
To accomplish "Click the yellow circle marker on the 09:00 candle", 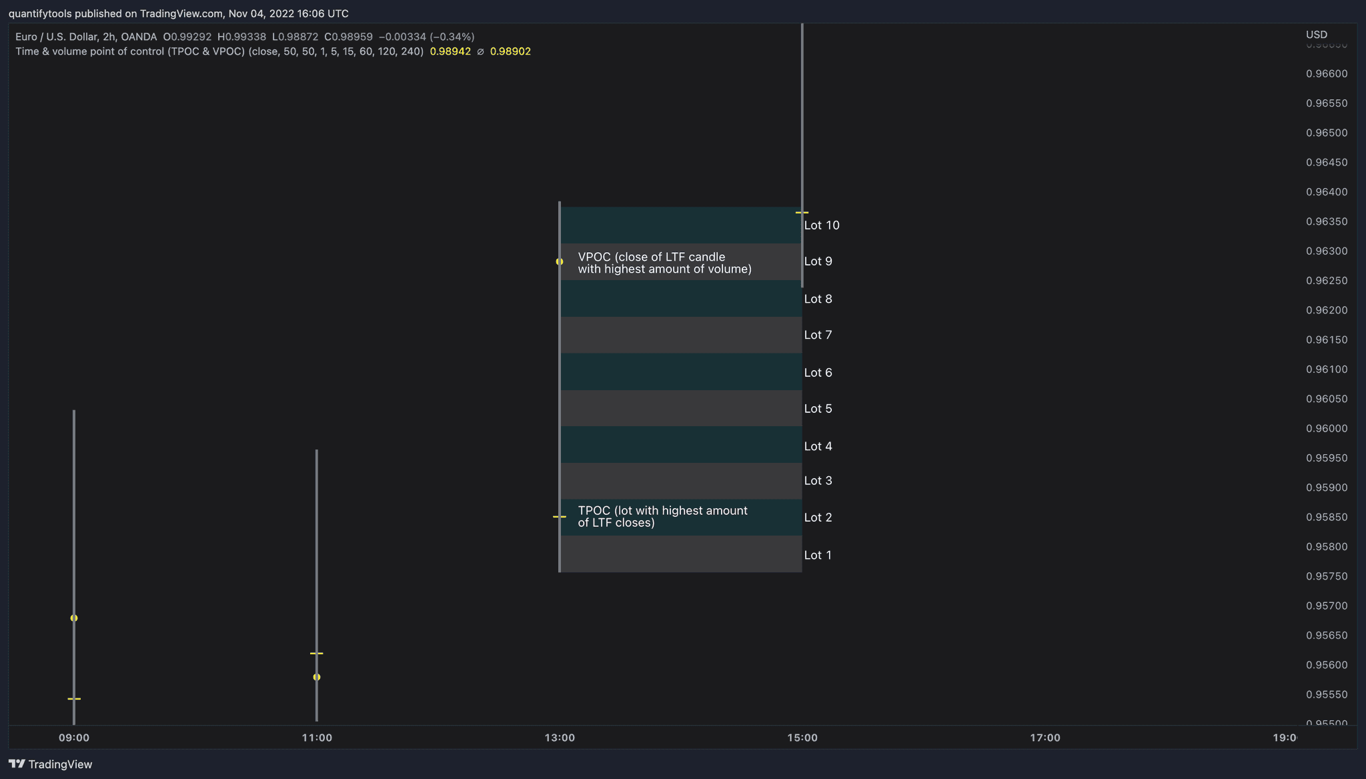I will tap(74, 618).
